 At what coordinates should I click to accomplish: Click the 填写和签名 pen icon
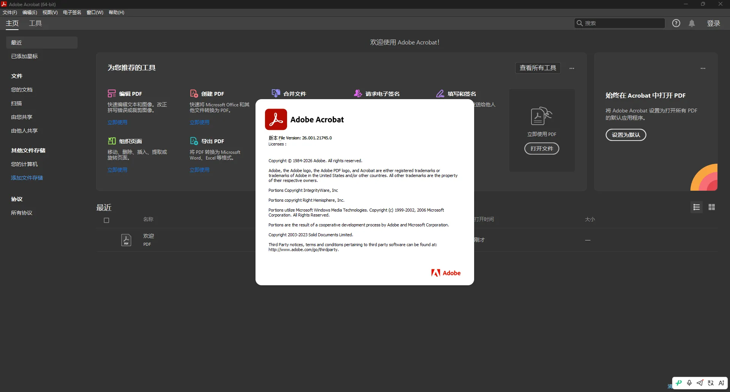coord(440,93)
